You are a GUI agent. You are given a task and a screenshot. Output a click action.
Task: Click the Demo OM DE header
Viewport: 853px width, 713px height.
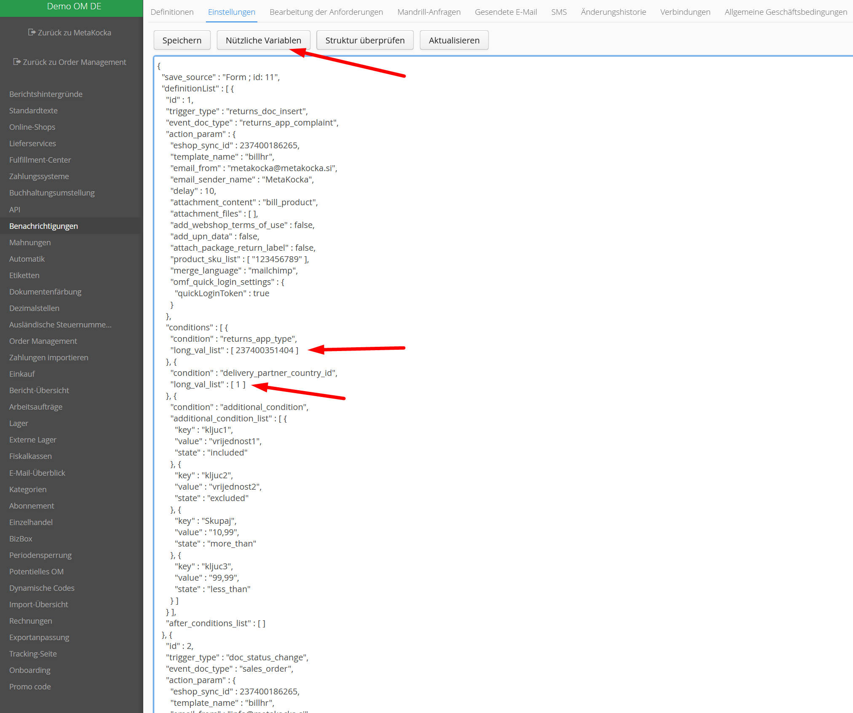tap(74, 6)
